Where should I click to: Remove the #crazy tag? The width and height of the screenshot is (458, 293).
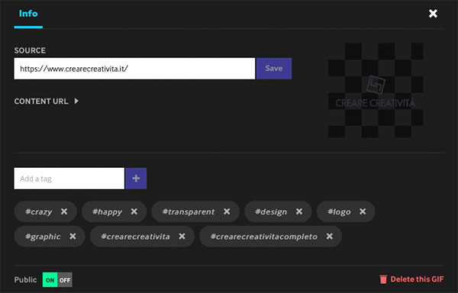click(64, 211)
